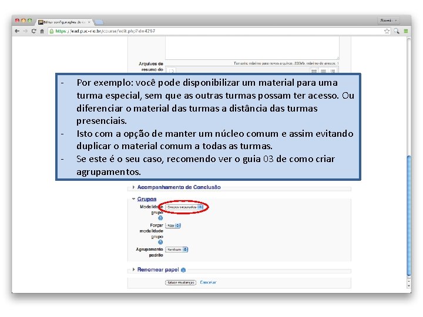This screenshot has width=423, height=317.
Task: Open the 'Modalidade grupo' dropdown
Action: coord(184,207)
